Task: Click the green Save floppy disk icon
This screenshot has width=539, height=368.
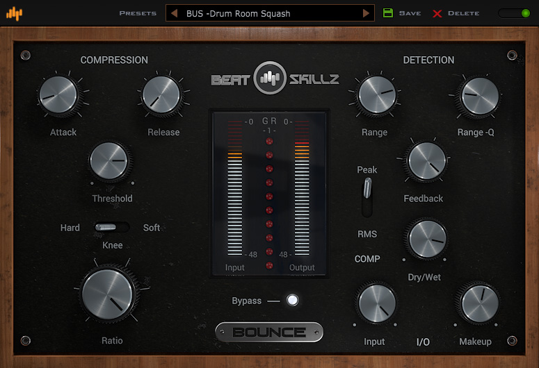Action: [x=388, y=13]
